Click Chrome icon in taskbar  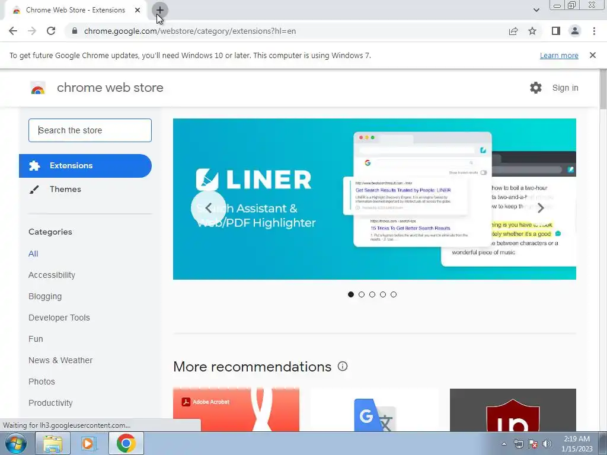point(126,443)
